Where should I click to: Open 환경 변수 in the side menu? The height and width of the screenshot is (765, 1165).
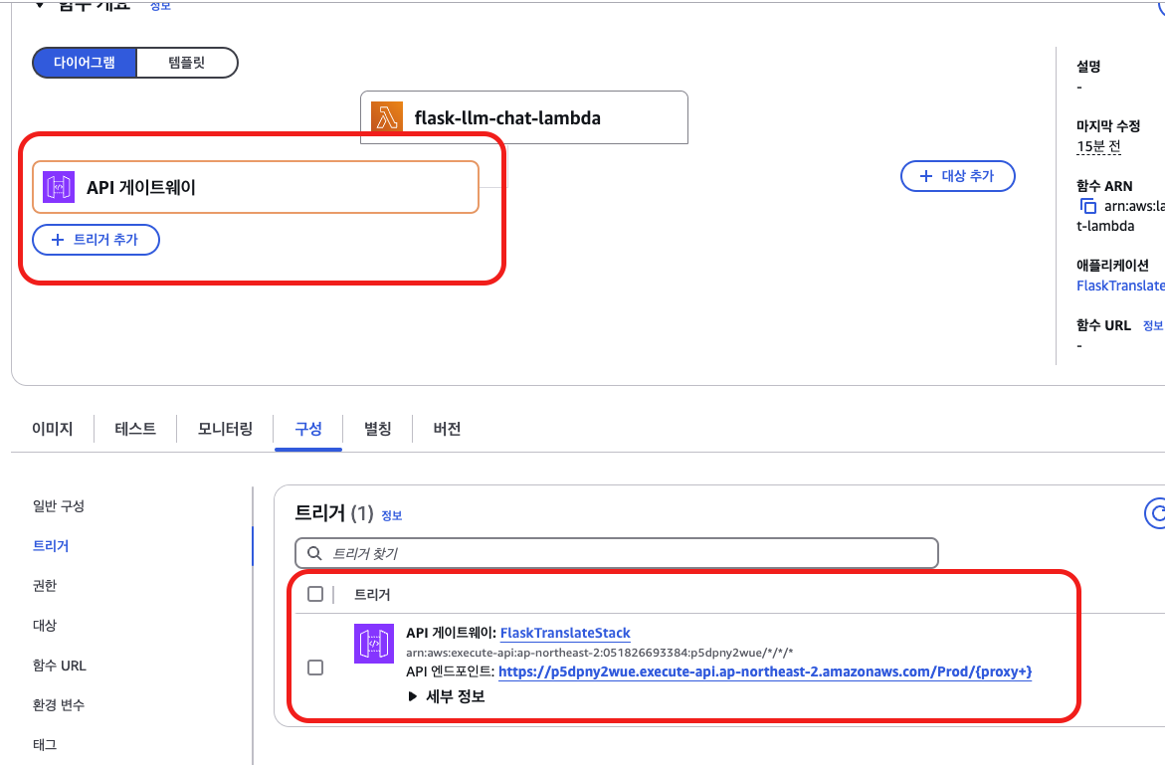click(59, 705)
